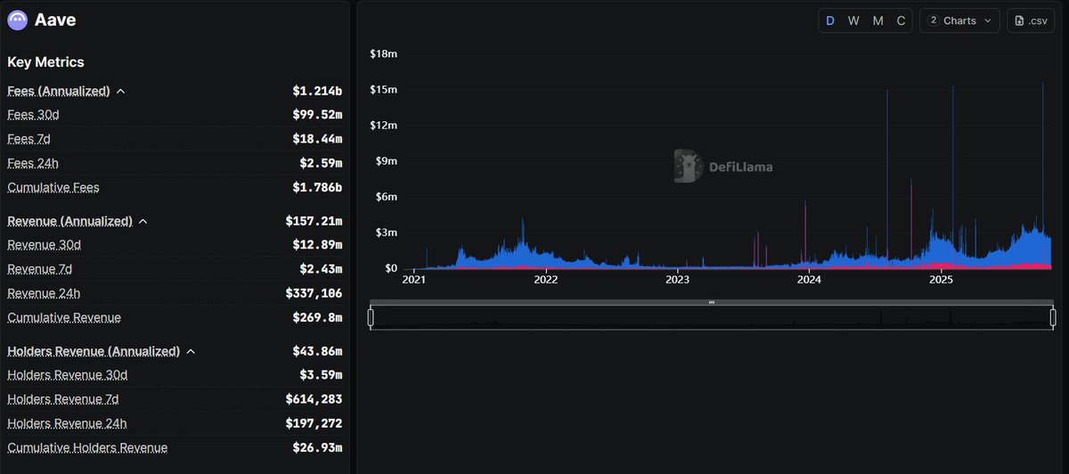Click the $18m y-axis label

[383, 53]
